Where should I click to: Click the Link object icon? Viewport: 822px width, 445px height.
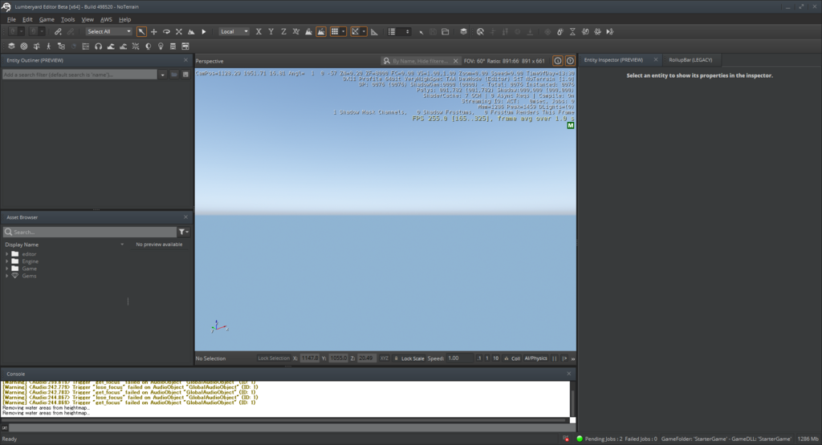tap(58, 32)
